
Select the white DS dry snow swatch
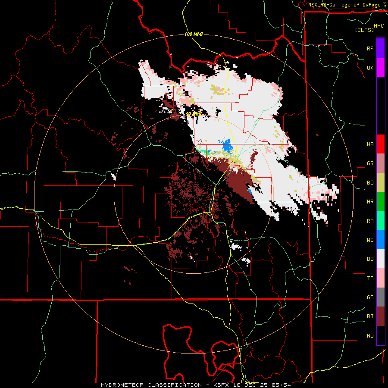coord(381,259)
